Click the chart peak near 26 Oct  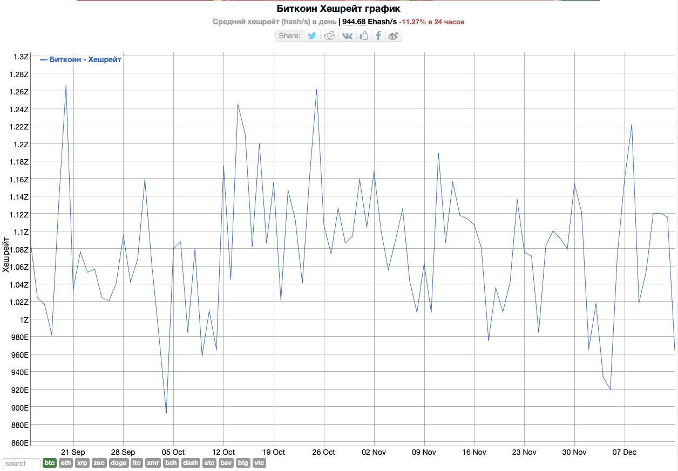pos(316,90)
